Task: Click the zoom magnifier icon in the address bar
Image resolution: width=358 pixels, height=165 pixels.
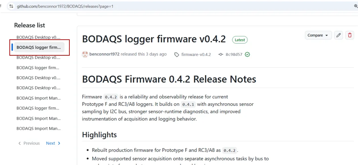Action: tap(356, 6)
